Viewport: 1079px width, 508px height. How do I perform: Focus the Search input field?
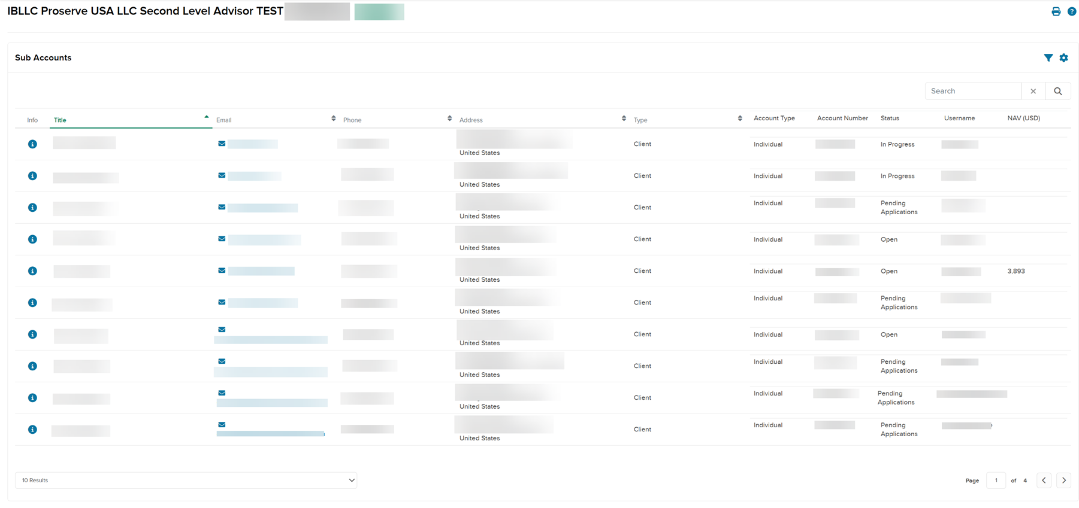coord(973,91)
